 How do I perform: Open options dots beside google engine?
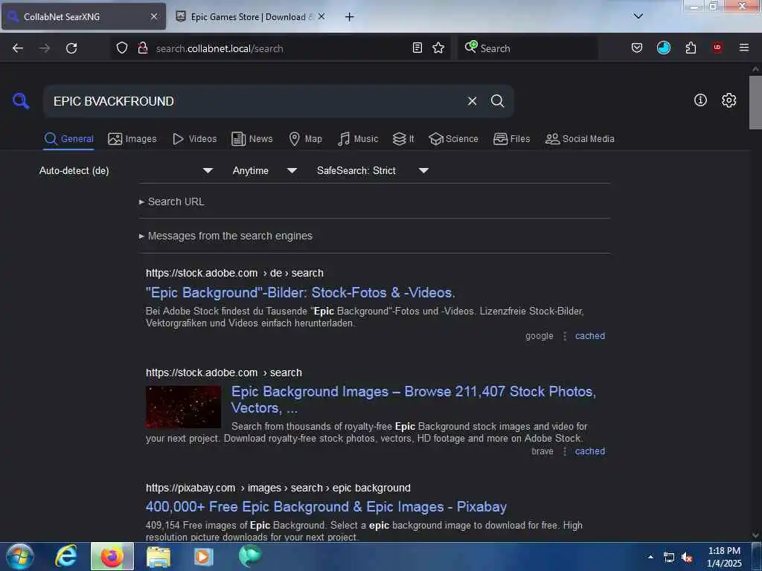564,336
